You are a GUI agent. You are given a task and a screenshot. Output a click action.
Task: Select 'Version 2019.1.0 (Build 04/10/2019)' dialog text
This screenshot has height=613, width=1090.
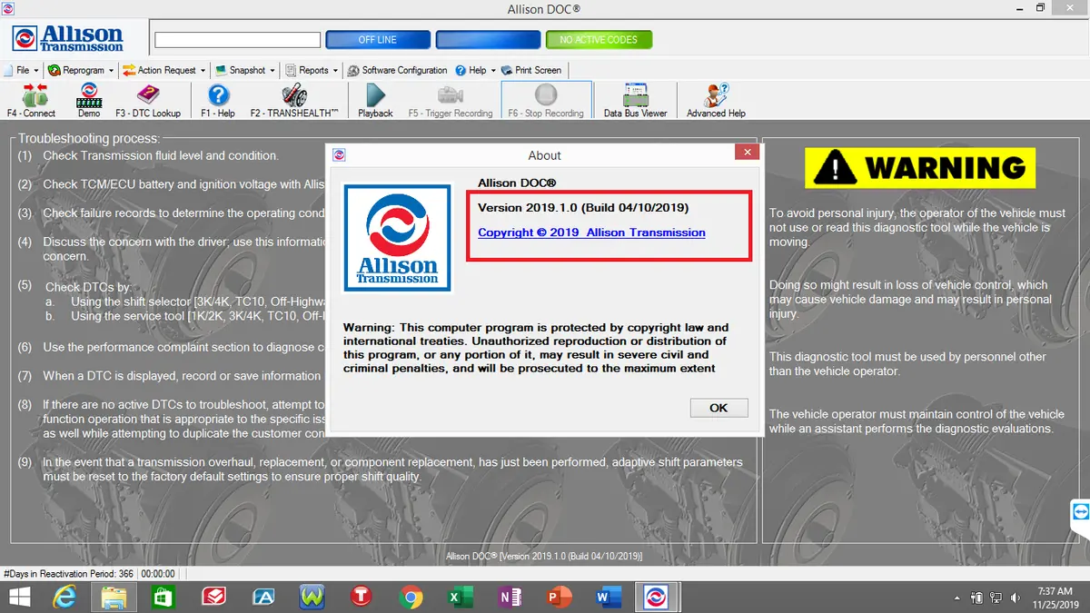click(x=583, y=208)
